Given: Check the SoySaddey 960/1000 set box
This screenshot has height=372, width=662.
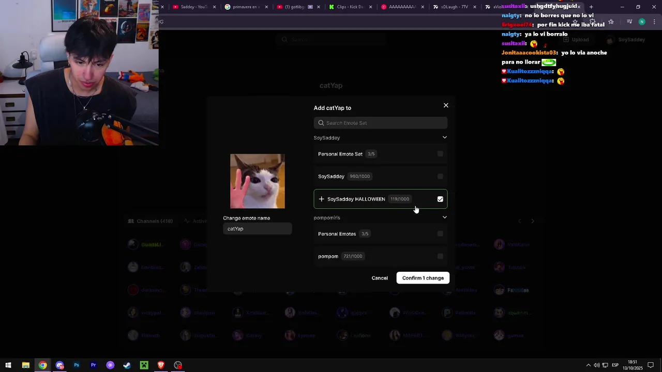Looking at the screenshot, I should pyautogui.click(x=440, y=176).
